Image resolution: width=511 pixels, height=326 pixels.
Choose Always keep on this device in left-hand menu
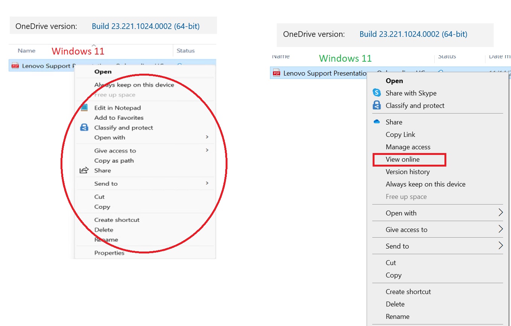click(134, 85)
